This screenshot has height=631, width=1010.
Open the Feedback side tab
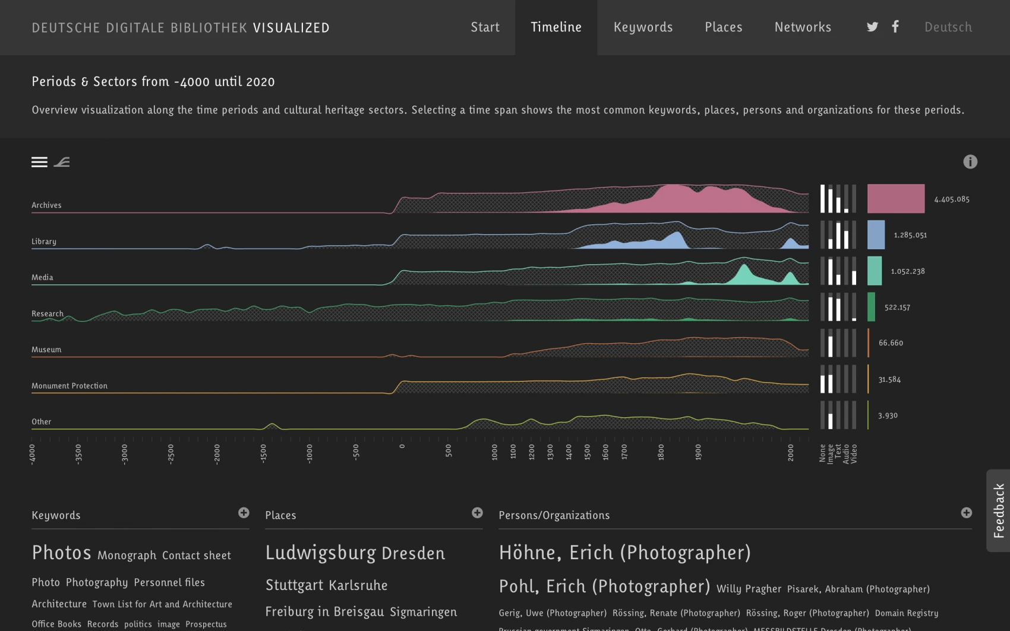click(x=999, y=510)
